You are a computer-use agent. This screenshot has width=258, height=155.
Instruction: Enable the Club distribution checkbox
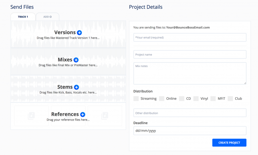point(230,99)
